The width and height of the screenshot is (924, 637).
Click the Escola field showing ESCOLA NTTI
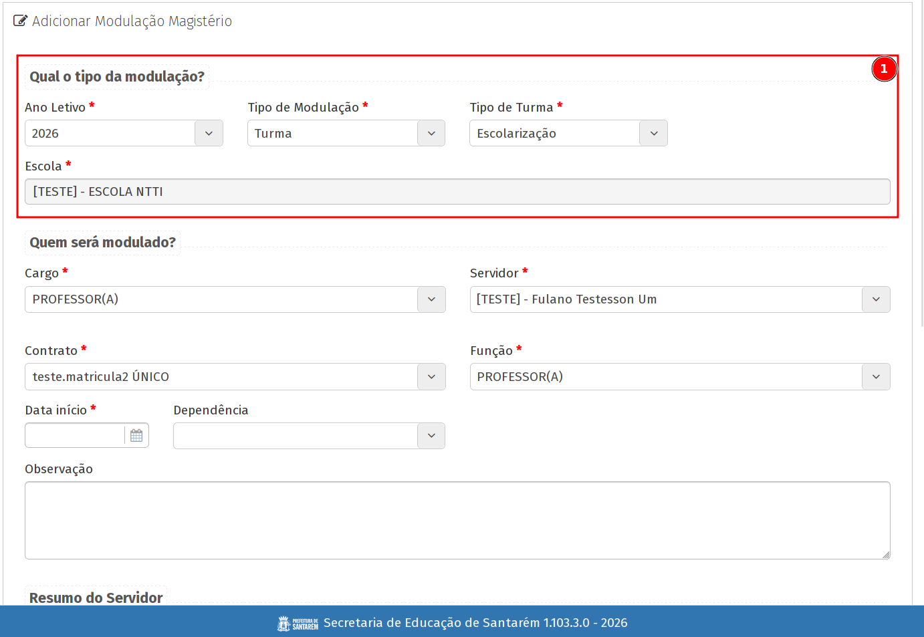point(457,192)
